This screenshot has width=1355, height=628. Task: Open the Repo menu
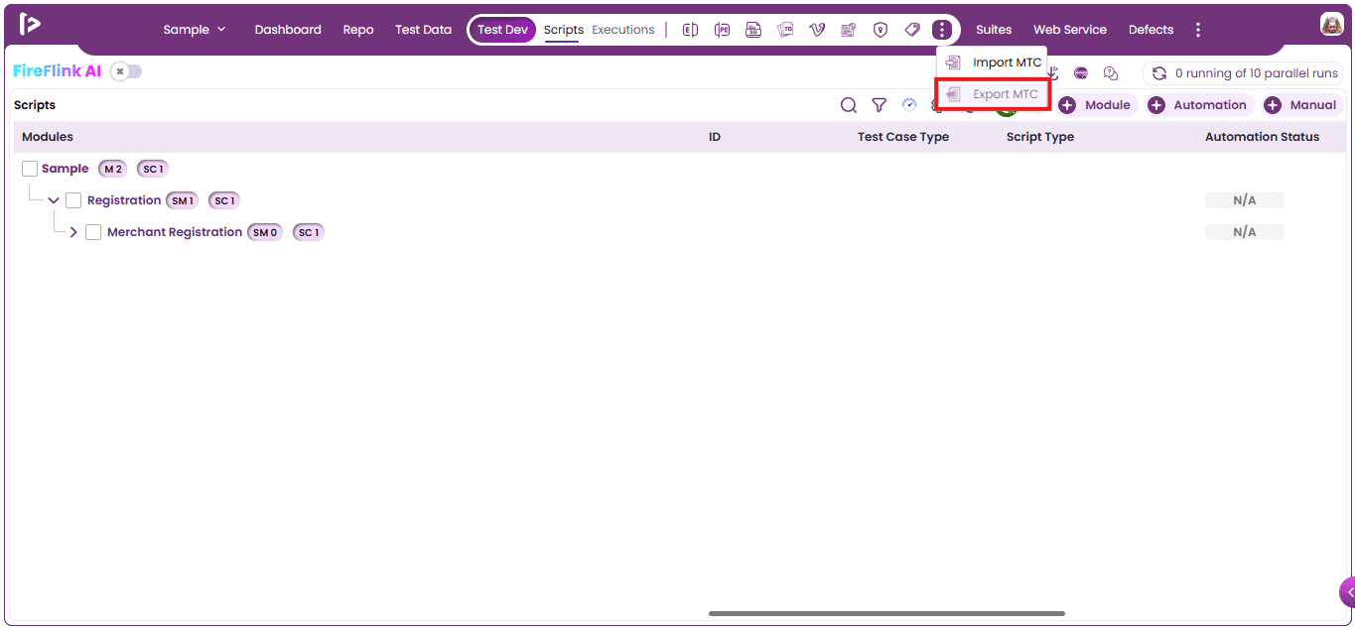(x=358, y=30)
